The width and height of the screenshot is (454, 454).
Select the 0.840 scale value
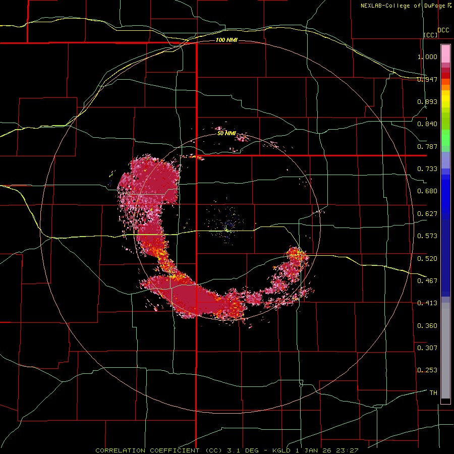427,124
